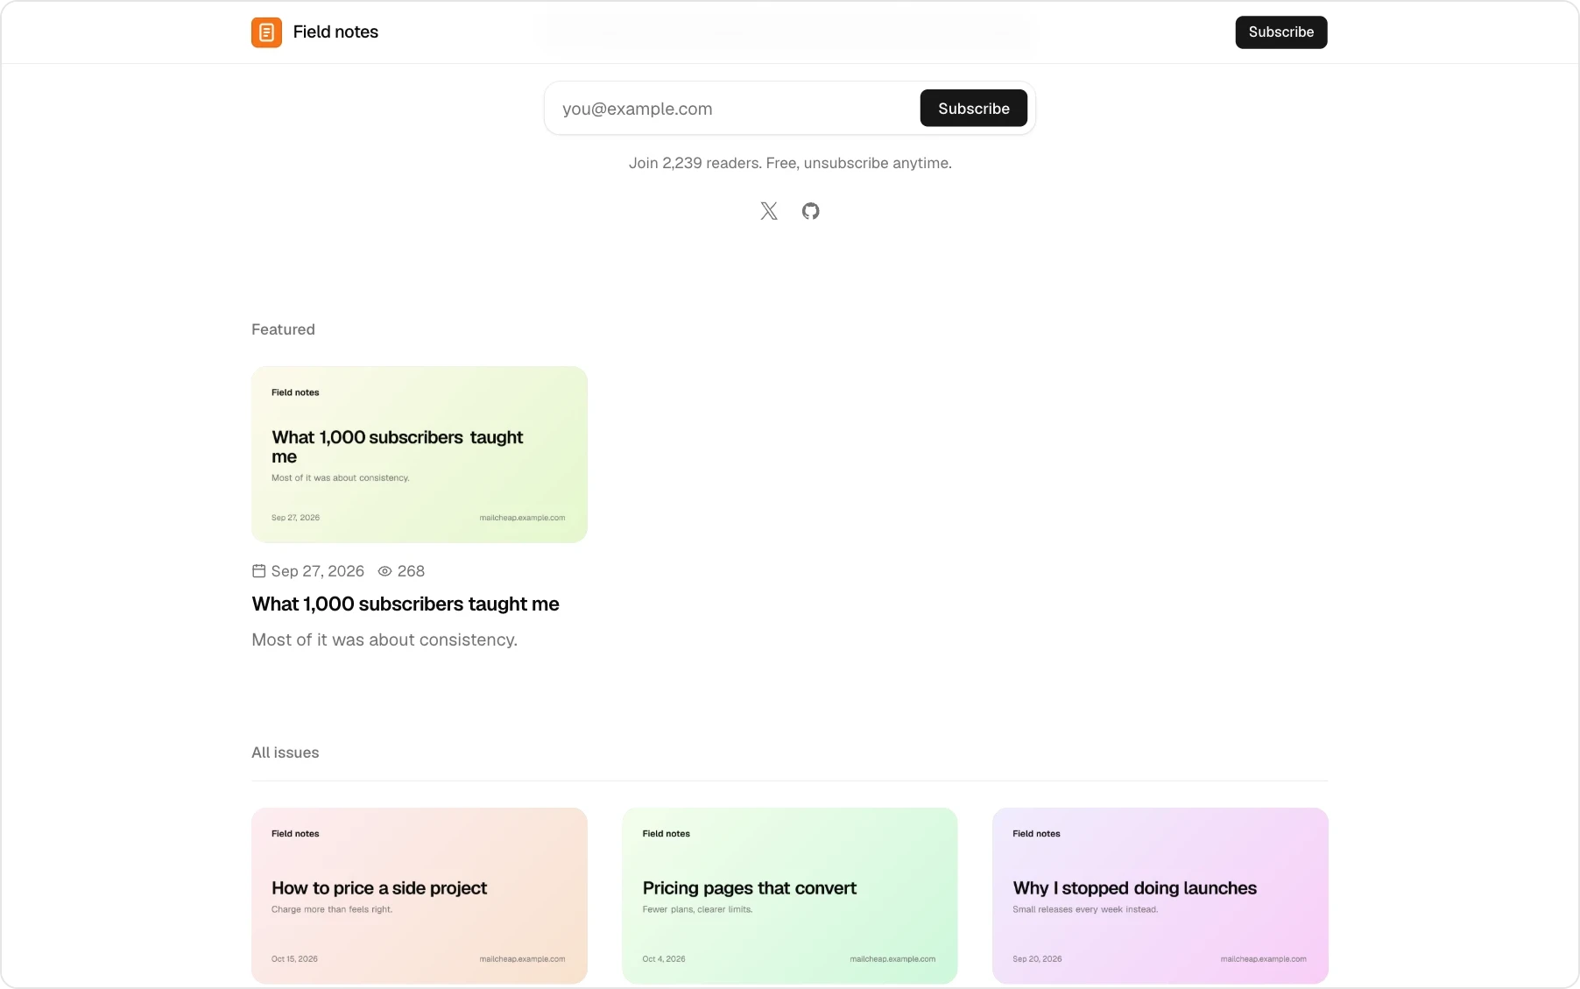Viewport: 1580px width, 989px height.
Task: Click the orange Field notes logo icon
Action: pos(266,32)
